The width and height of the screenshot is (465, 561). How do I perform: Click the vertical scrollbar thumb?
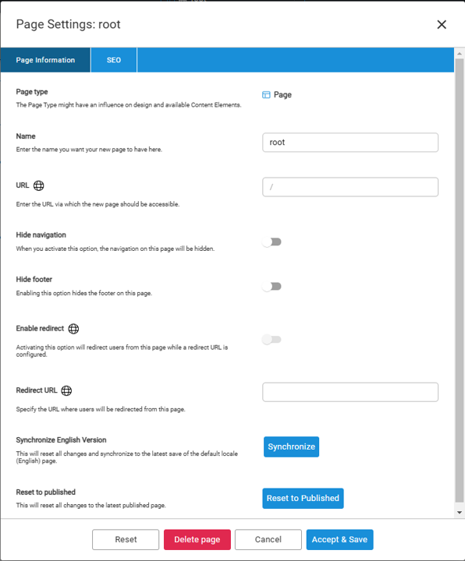click(x=460, y=280)
